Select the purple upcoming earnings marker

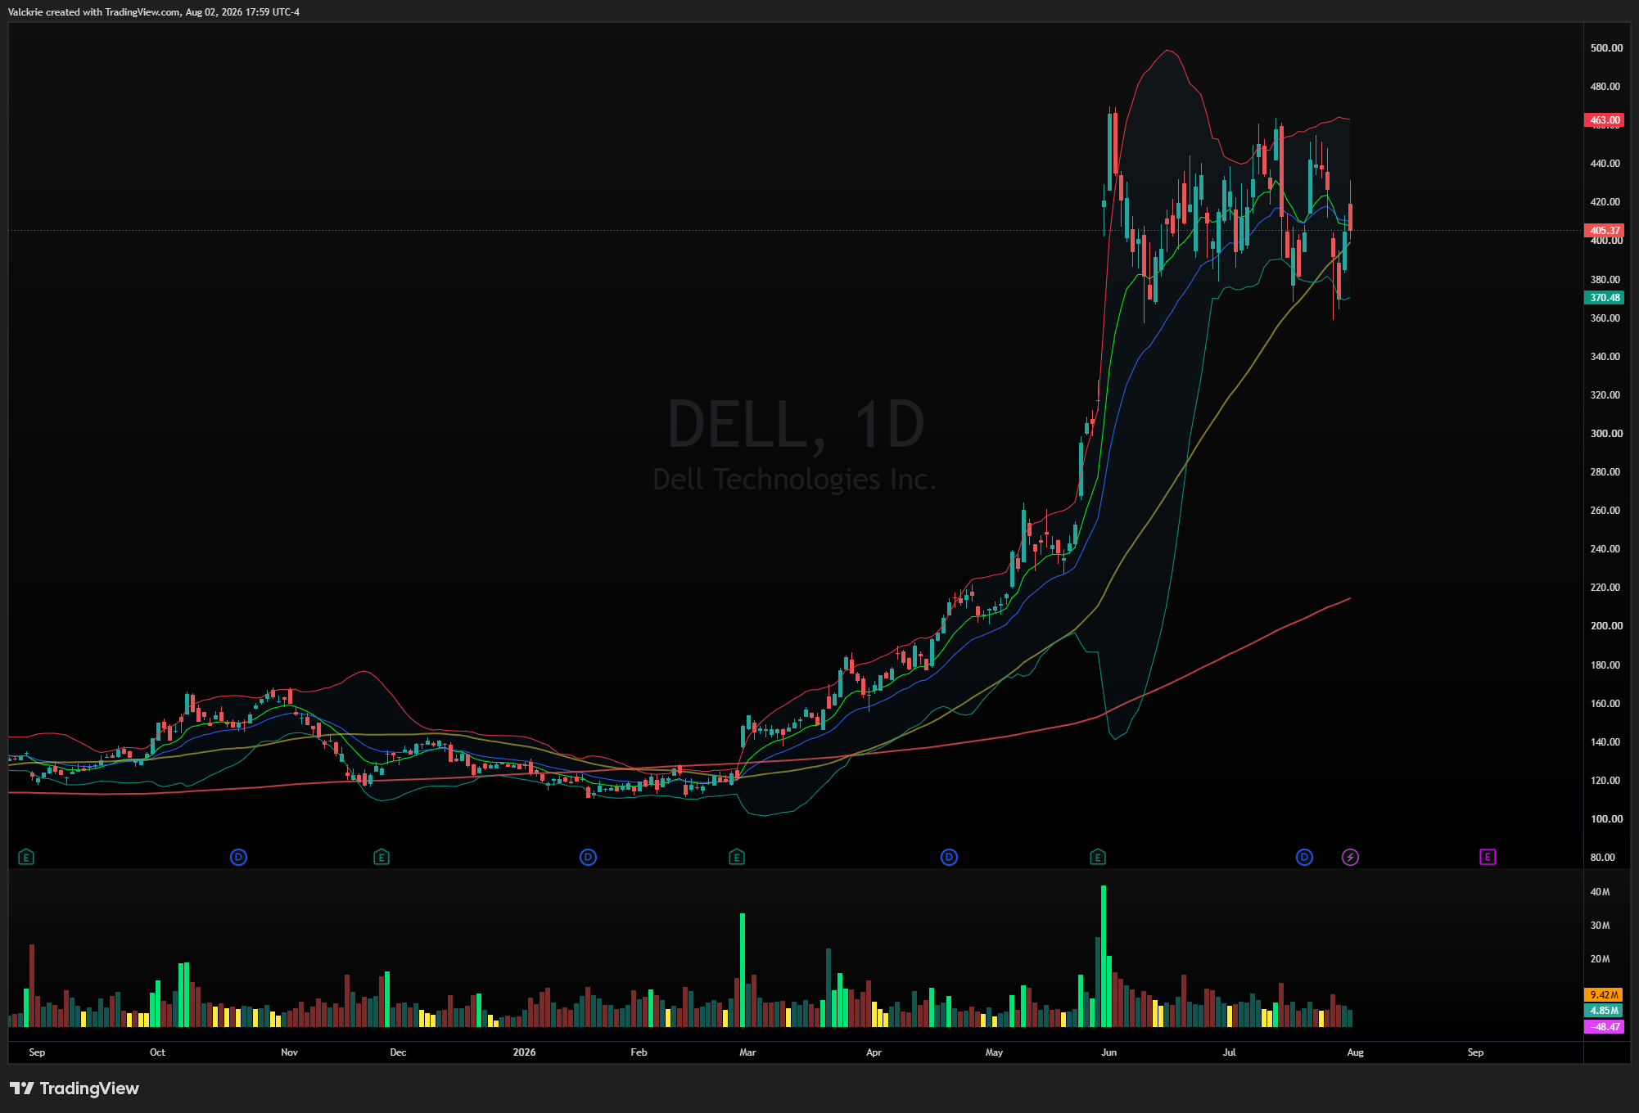click(x=1488, y=857)
